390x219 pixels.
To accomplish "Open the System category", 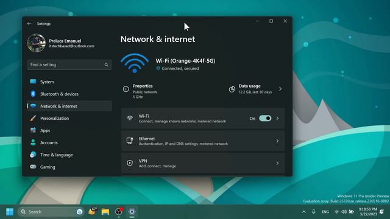I will point(69,82).
